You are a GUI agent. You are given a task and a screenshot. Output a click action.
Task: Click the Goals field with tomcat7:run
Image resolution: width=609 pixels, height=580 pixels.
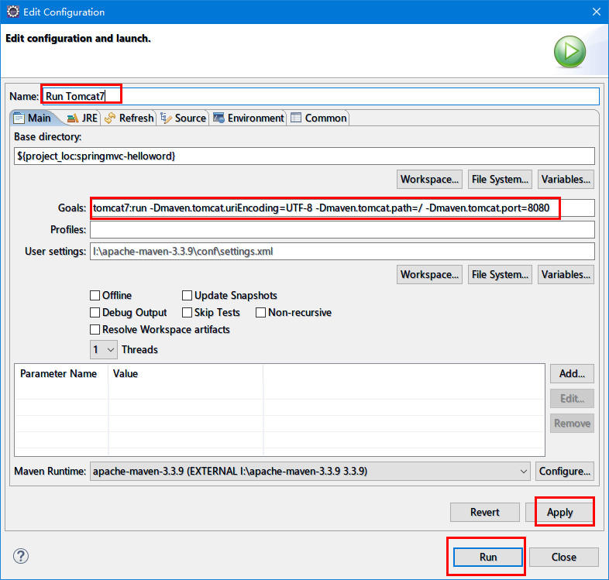342,208
